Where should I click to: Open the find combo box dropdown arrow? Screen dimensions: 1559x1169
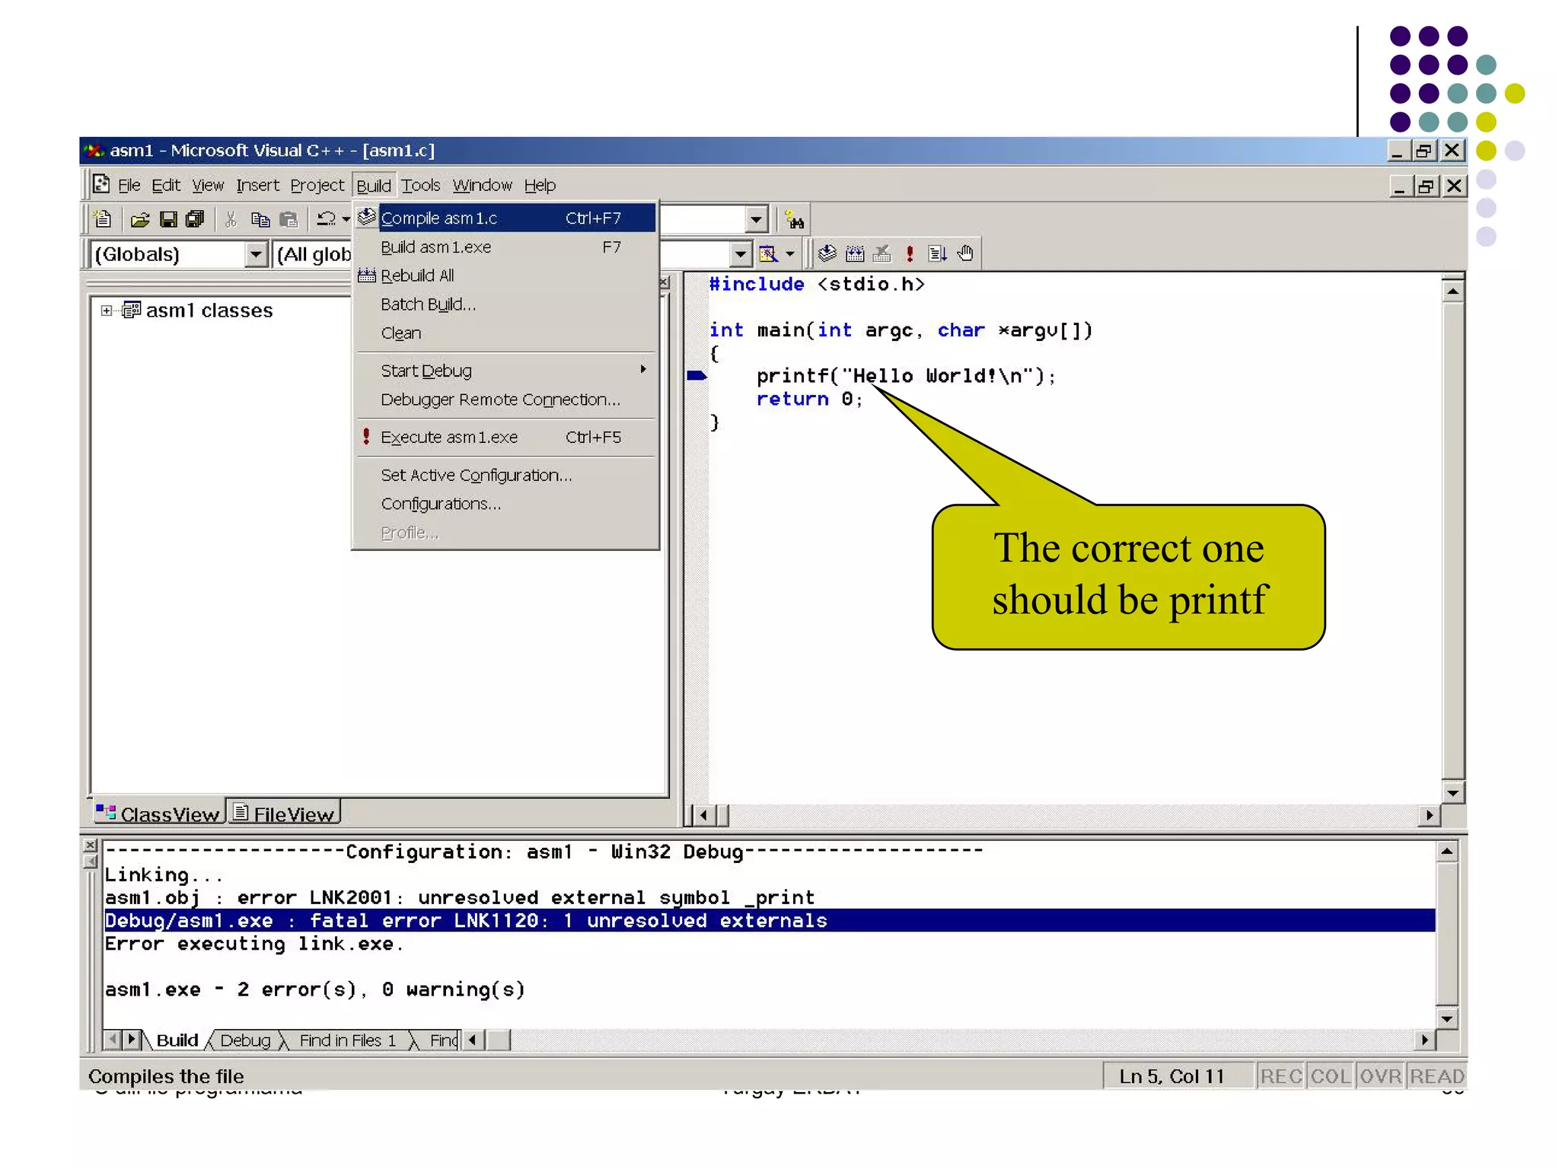[x=755, y=221]
